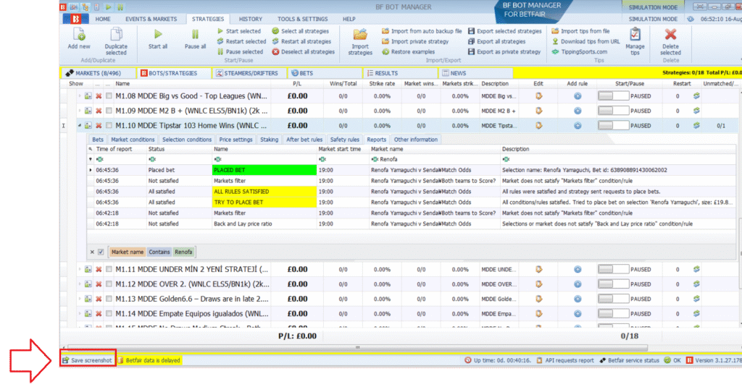This screenshot has width=742, height=387.
Task: Remove the Renofa filter with X
Action: point(92,252)
